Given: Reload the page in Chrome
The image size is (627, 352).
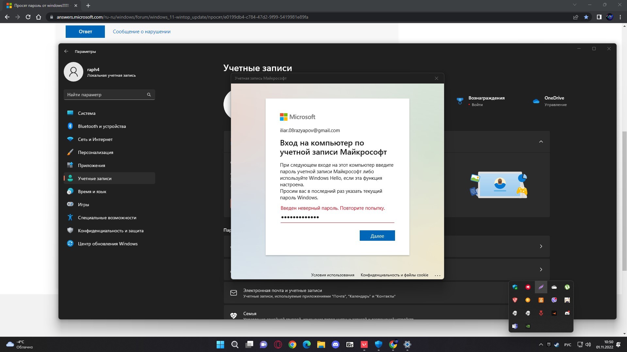Looking at the screenshot, I should [28, 17].
